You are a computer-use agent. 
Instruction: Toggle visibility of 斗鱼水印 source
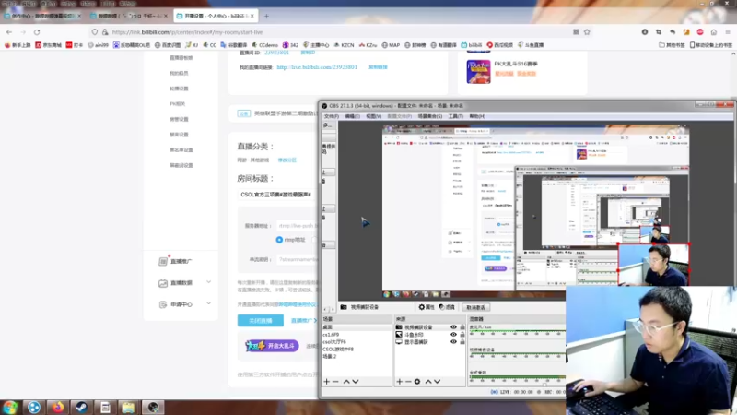point(453,335)
